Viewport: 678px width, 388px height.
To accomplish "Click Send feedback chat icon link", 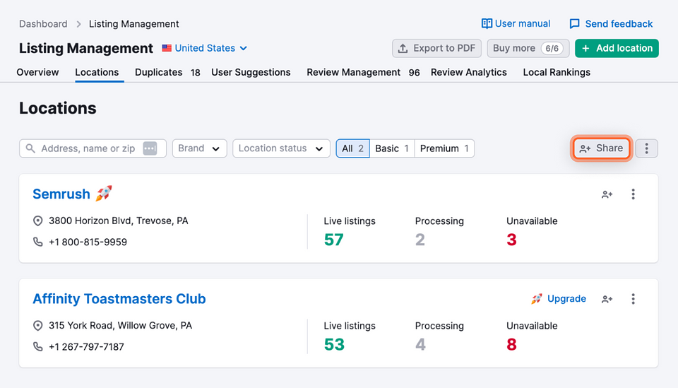I will (x=611, y=23).
